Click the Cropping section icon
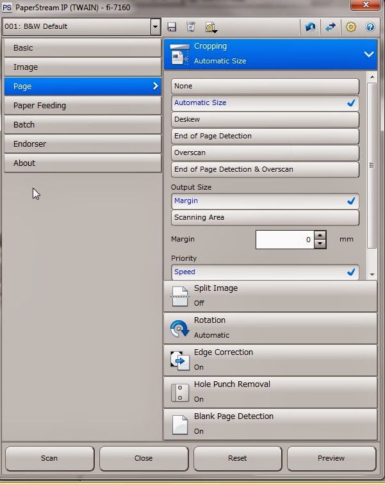The image size is (385, 485). click(179, 54)
